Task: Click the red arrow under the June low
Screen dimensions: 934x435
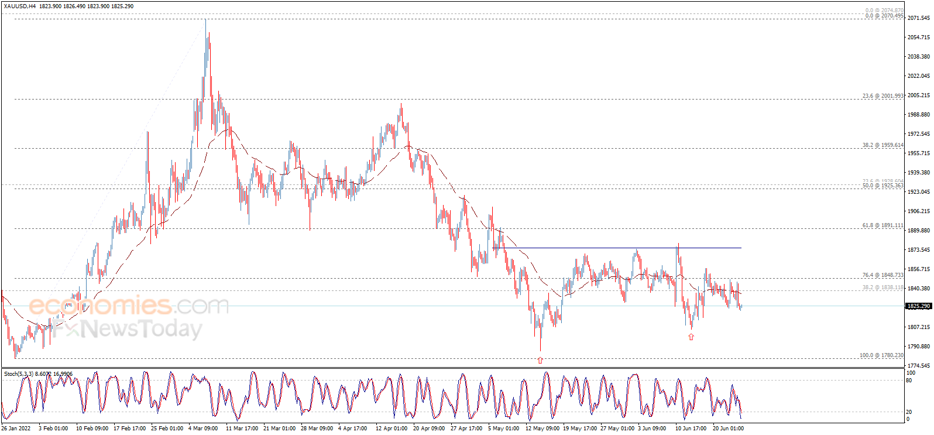Action: click(691, 337)
